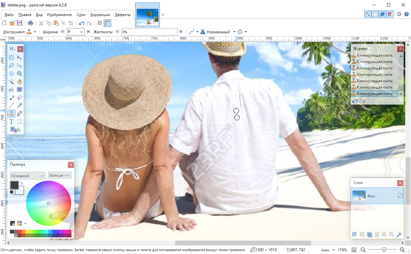Toggle the History window visibility

pyautogui.click(x=375, y=14)
